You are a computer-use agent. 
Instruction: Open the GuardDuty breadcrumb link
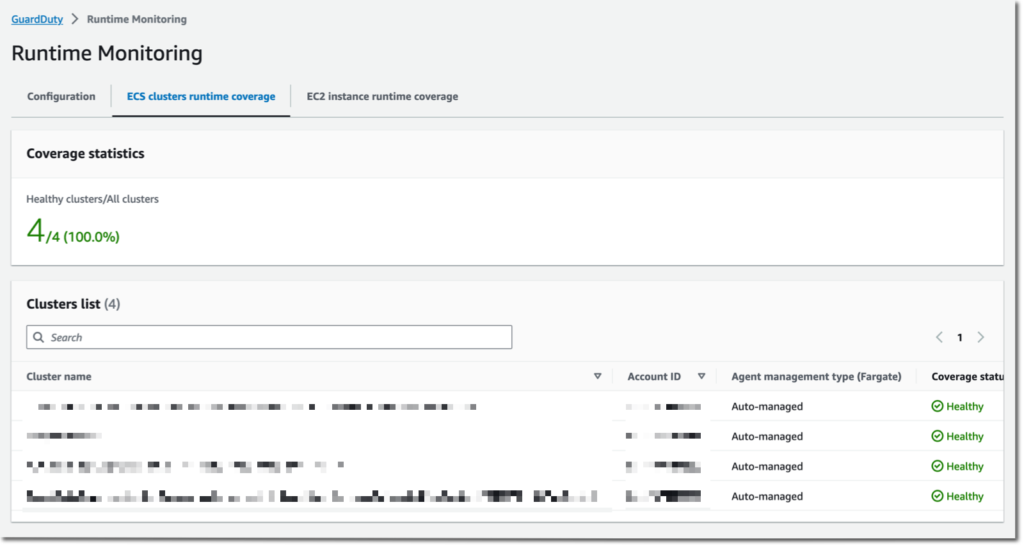pyautogui.click(x=37, y=19)
